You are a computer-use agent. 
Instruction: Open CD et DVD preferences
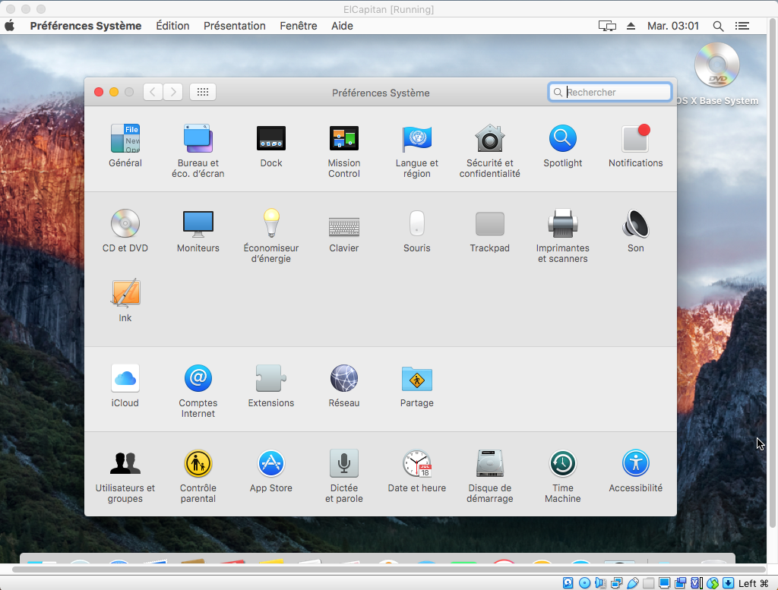(x=125, y=231)
